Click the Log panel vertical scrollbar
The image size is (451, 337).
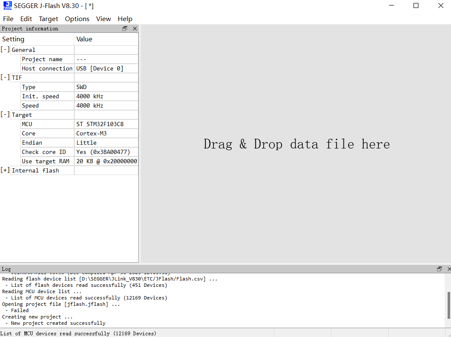tap(449, 305)
